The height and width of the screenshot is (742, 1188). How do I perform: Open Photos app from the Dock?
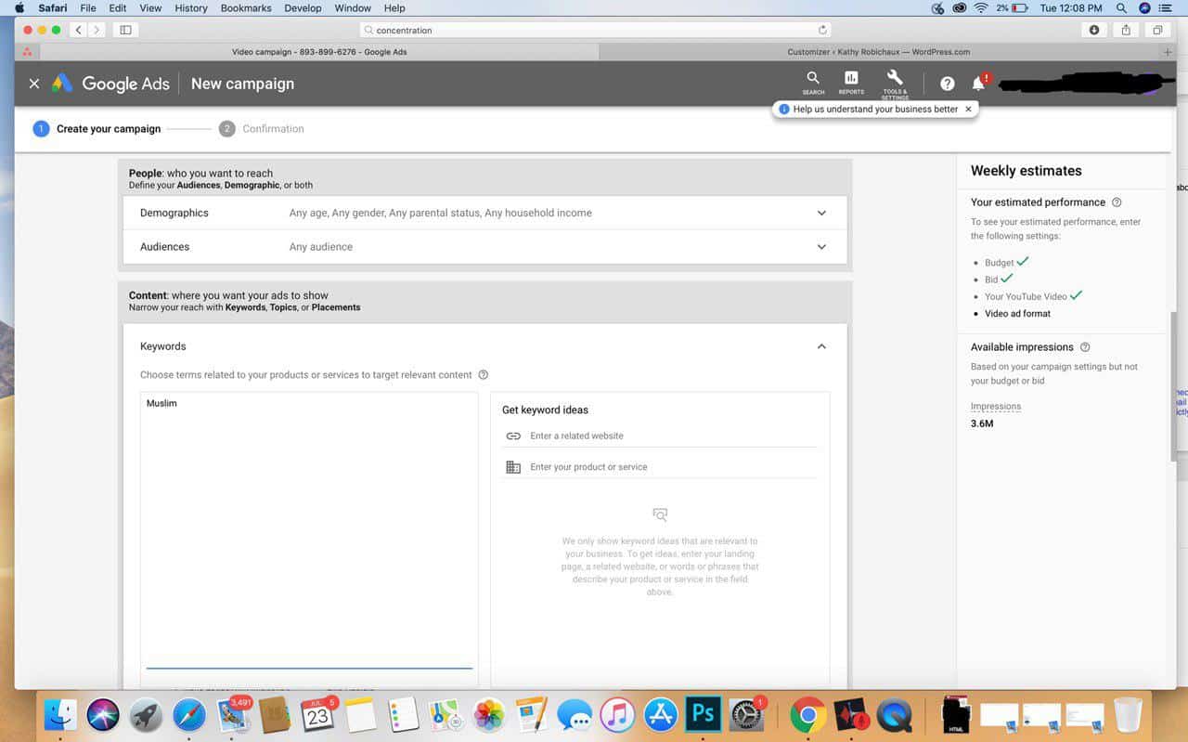click(488, 714)
